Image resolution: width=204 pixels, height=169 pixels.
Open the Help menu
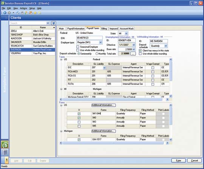point(39,8)
